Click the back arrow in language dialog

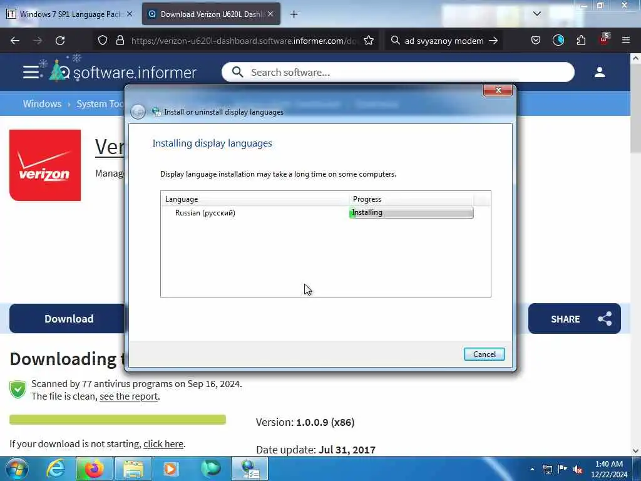click(138, 111)
